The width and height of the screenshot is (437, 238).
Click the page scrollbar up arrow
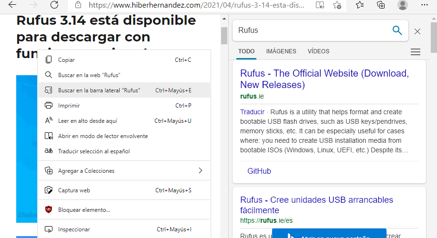224,19
